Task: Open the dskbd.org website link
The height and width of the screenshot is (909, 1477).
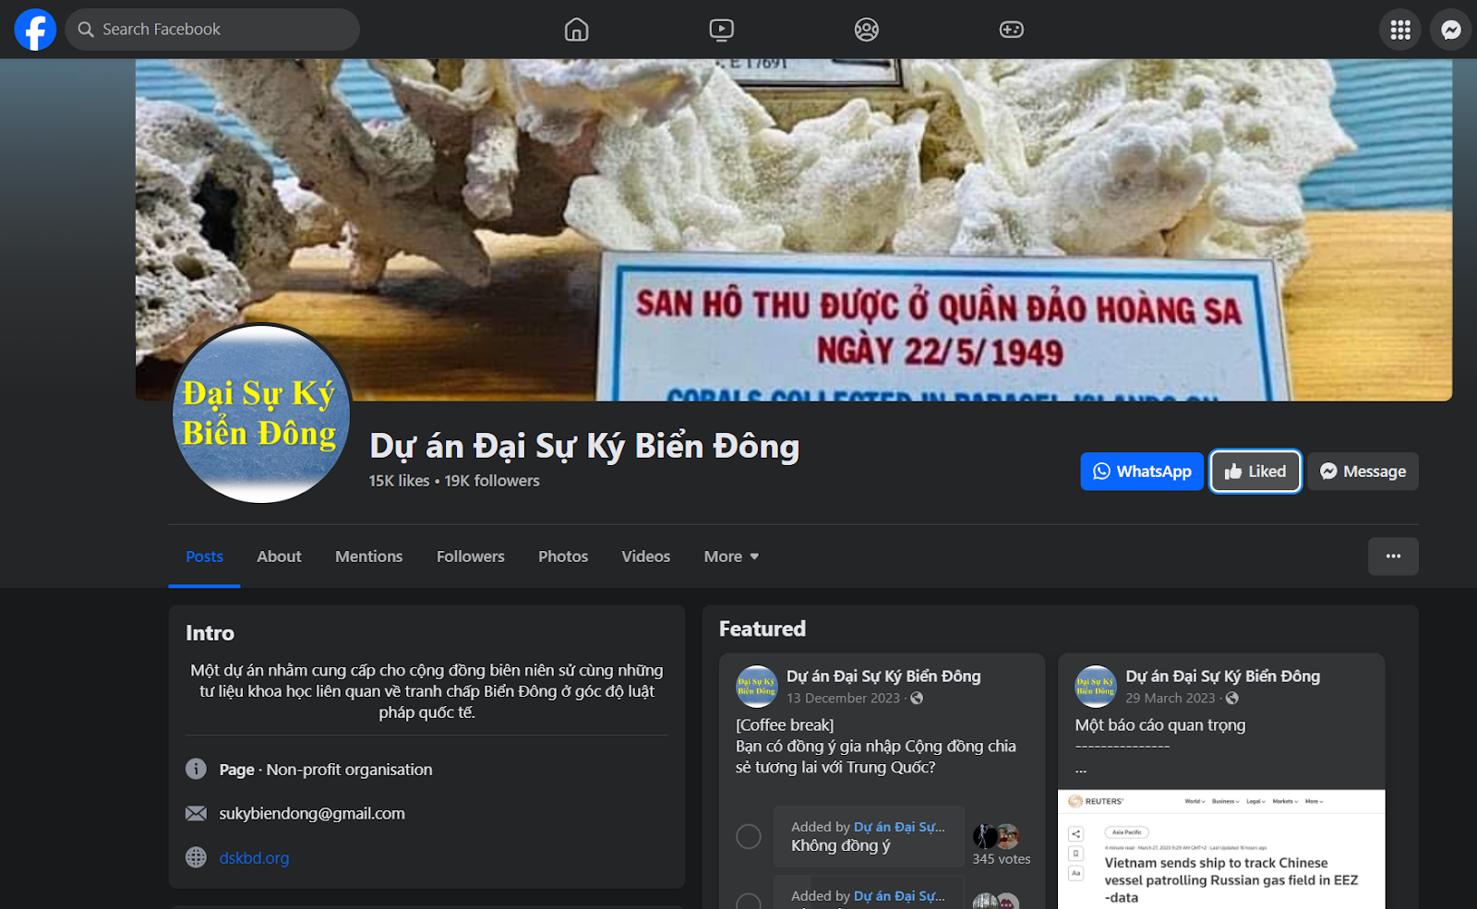Action: point(254,858)
